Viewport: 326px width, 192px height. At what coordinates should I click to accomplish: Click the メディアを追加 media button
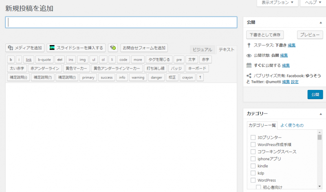pyautogui.click(x=25, y=48)
